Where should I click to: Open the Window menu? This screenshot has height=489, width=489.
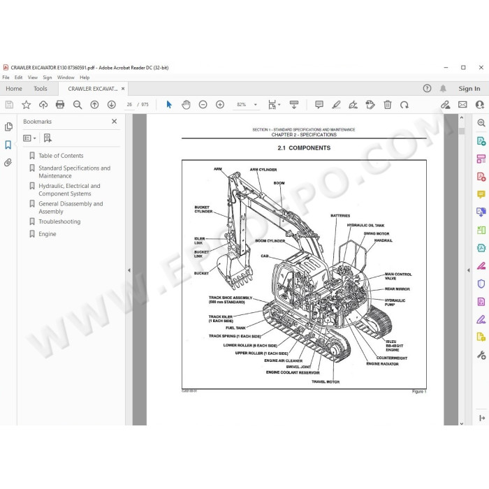pyautogui.click(x=66, y=78)
